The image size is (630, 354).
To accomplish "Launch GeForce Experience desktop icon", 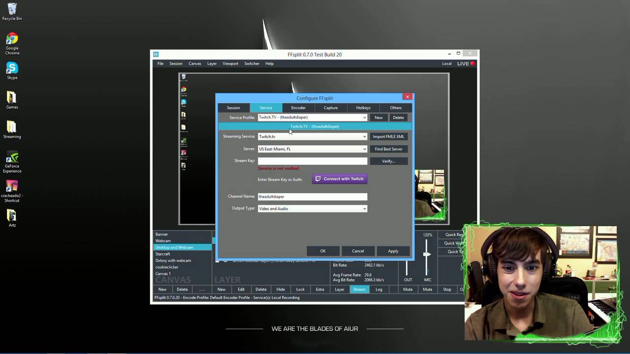I will pyautogui.click(x=12, y=162).
